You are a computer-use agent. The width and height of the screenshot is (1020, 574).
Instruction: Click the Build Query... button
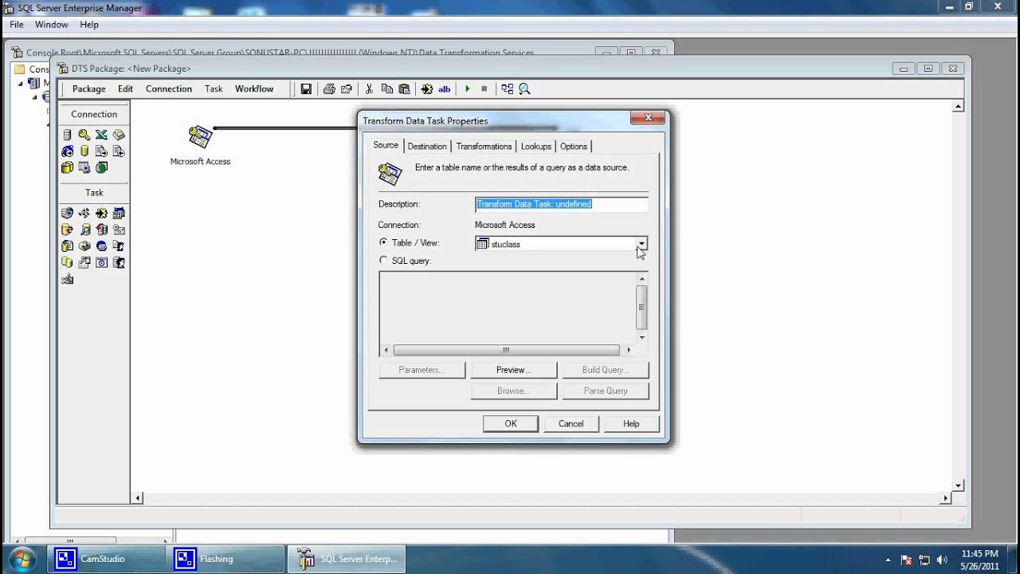606,370
